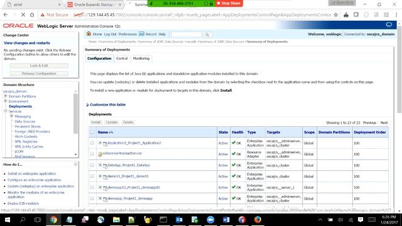The height and width of the screenshot is (226, 402).
Task: Click Log Out link
Action: [x=111, y=34]
